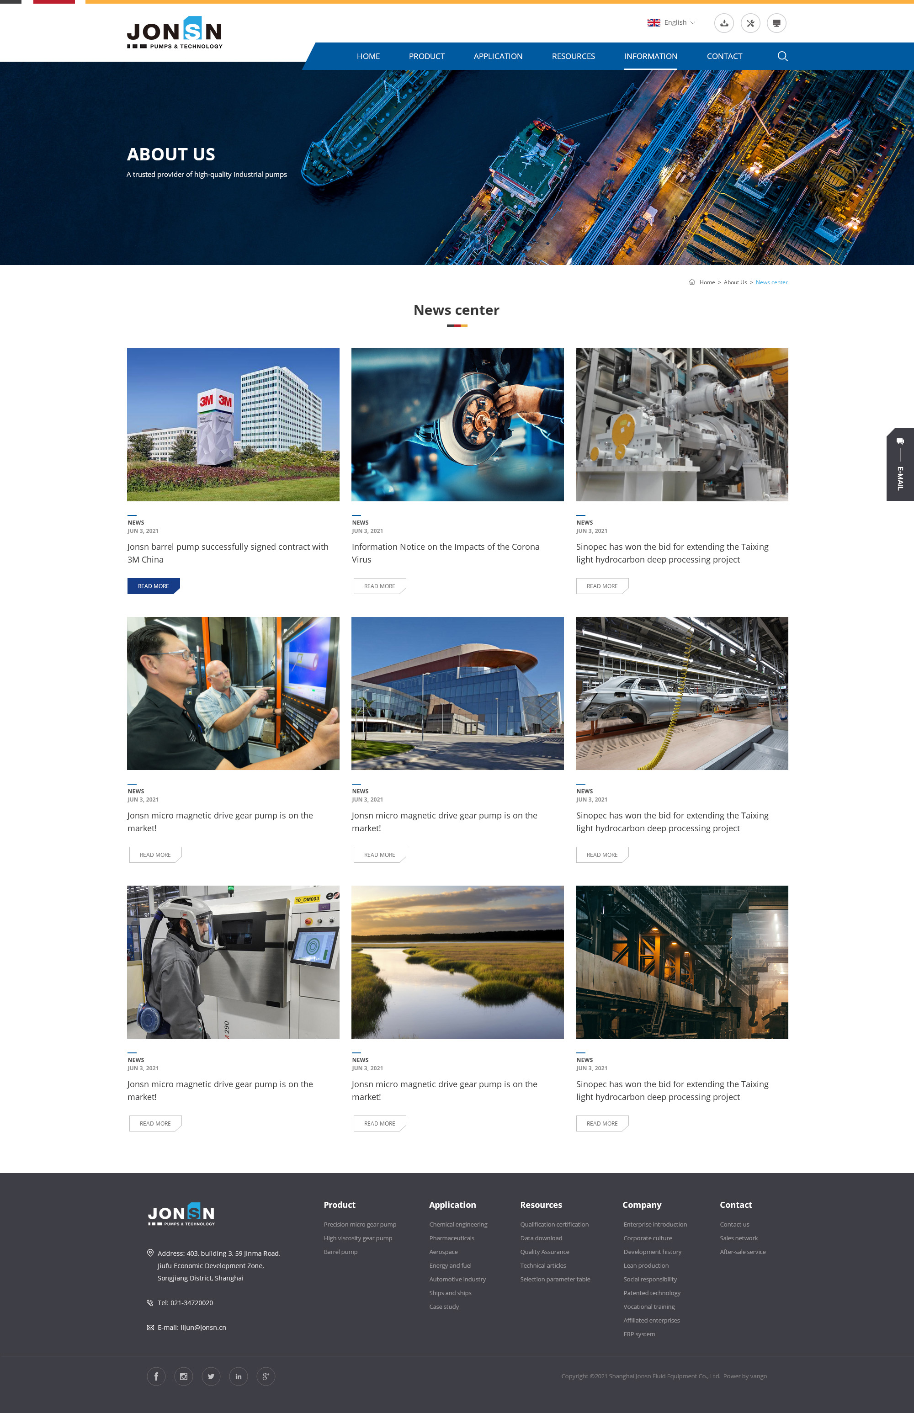Screen dimensions: 914x1413
Task: Open the E-MAIL side tab
Action: 900,464
